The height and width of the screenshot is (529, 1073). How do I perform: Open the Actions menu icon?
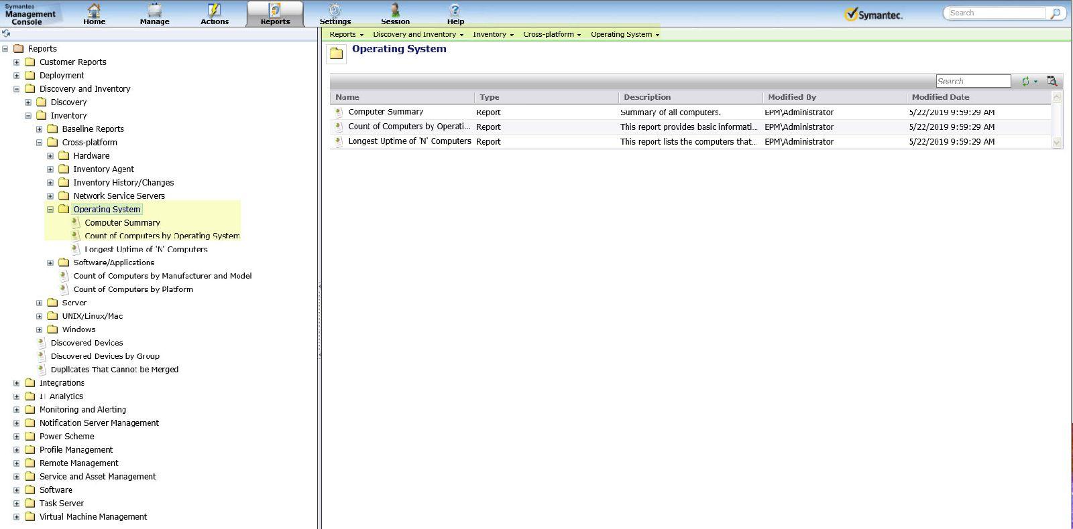click(x=215, y=10)
